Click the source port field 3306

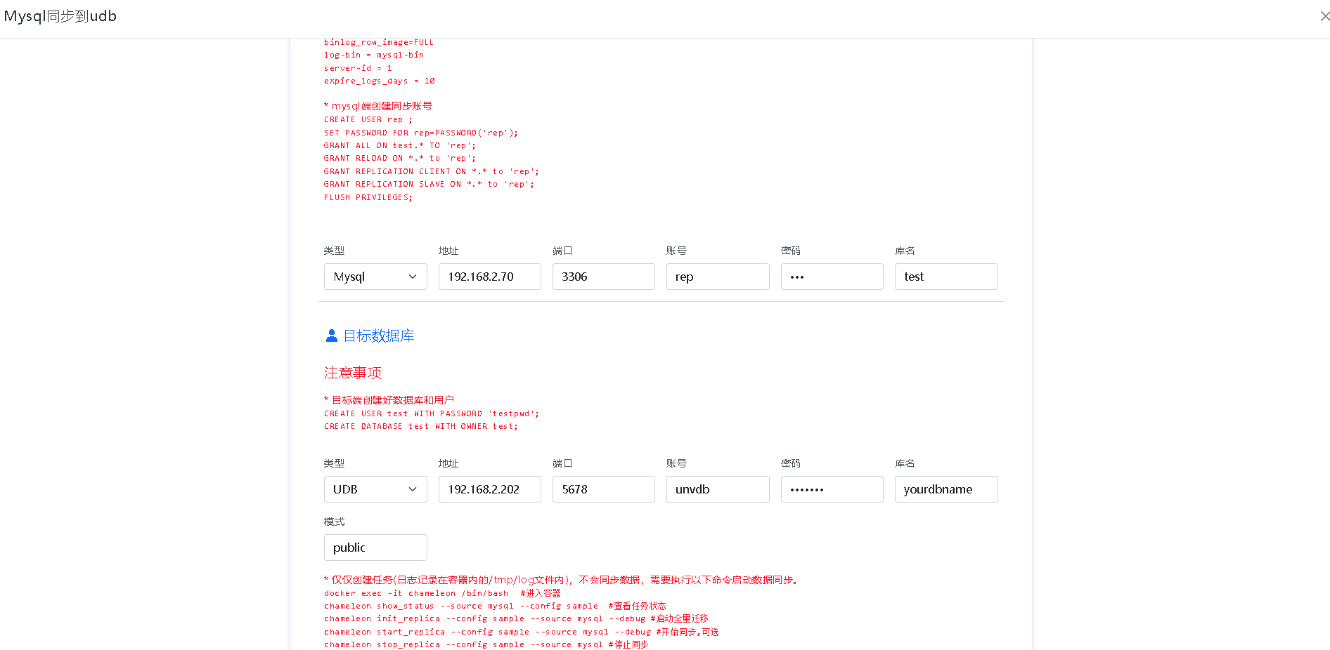click(603, 277)
